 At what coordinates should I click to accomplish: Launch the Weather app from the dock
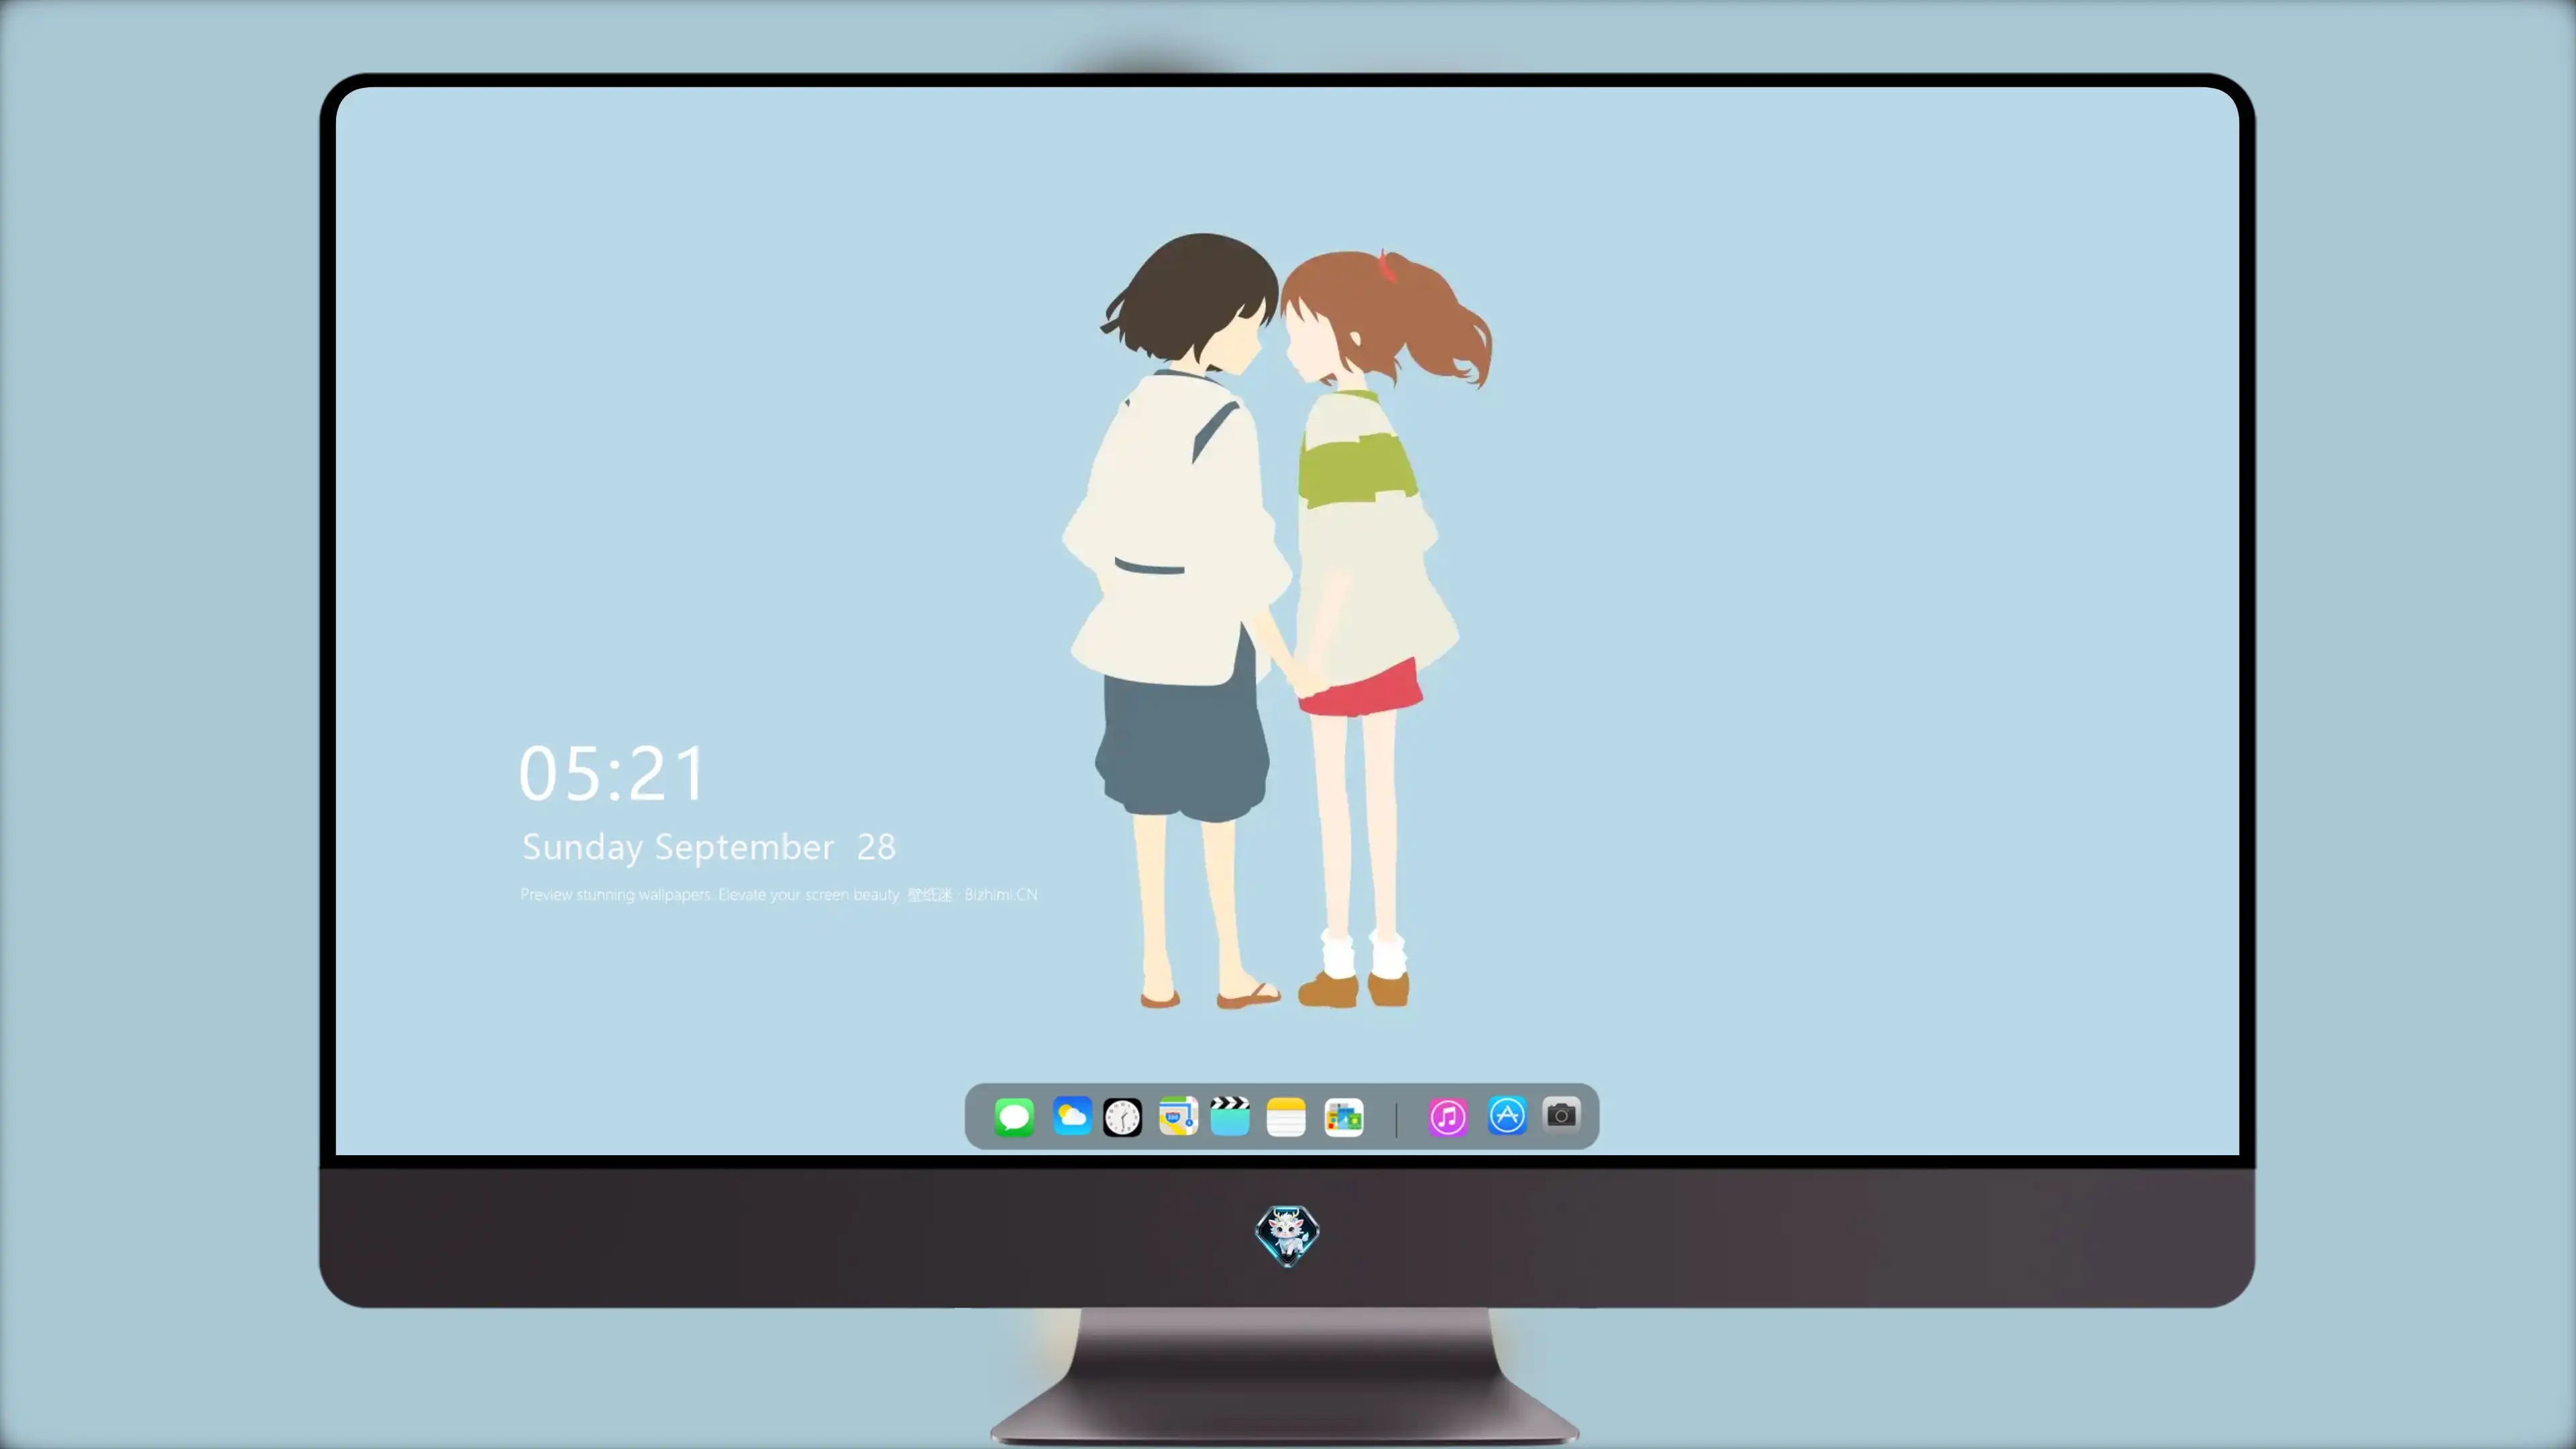(1071, 1116)
